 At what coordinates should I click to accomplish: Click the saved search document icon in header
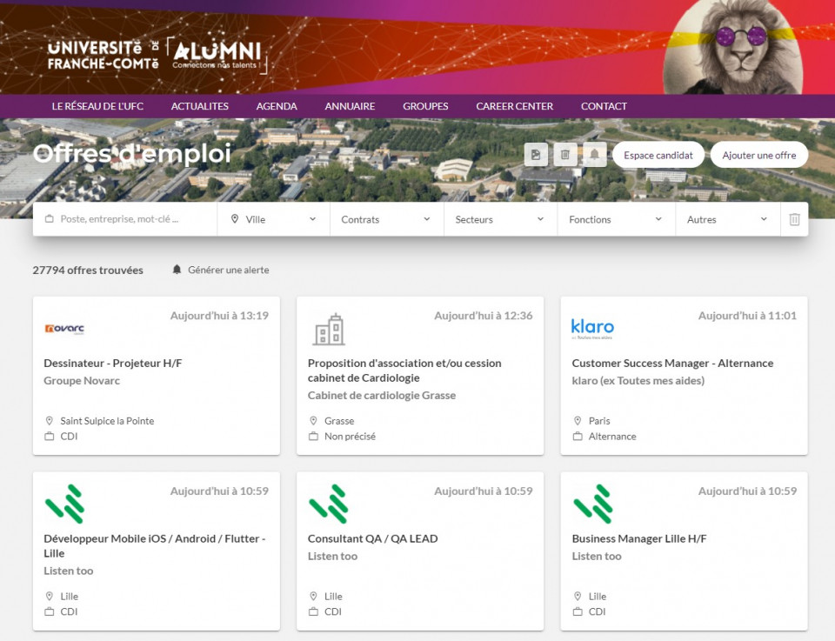[x=536, y=155]
